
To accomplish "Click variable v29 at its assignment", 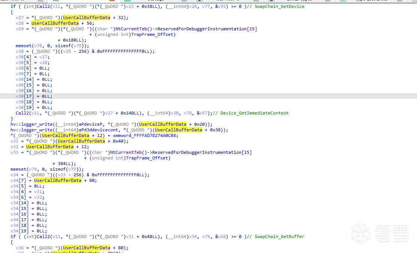I will pyautogui.click(x=19, y=29).
